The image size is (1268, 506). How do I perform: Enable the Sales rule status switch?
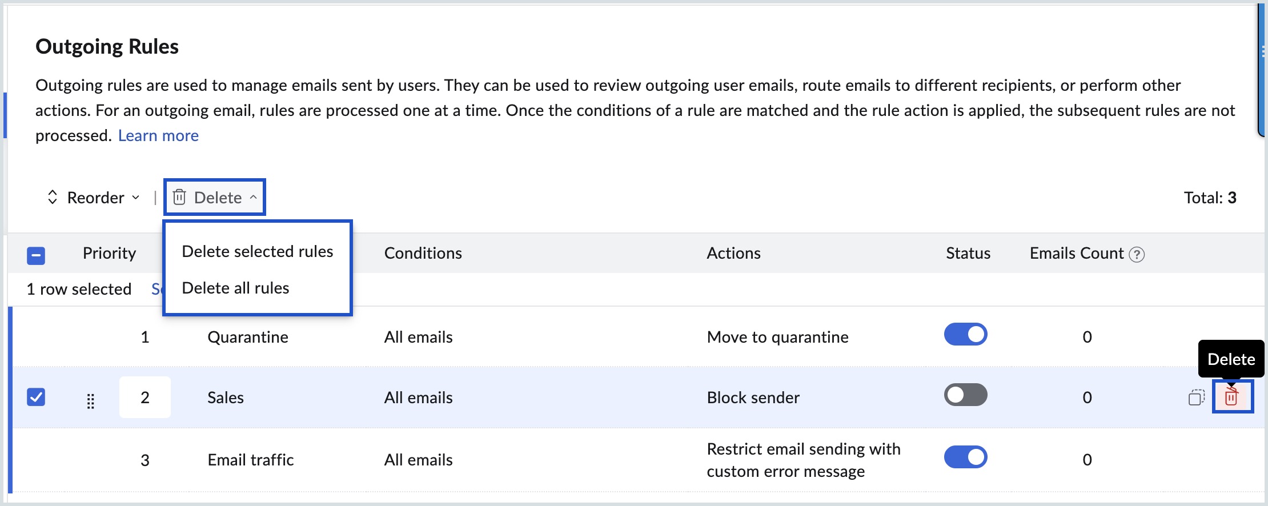pos(965,395)
